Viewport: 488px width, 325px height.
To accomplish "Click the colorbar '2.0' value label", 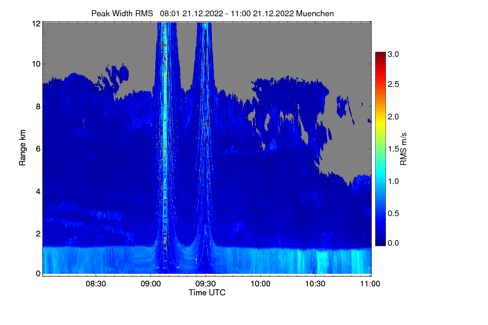I will [394, 117].
